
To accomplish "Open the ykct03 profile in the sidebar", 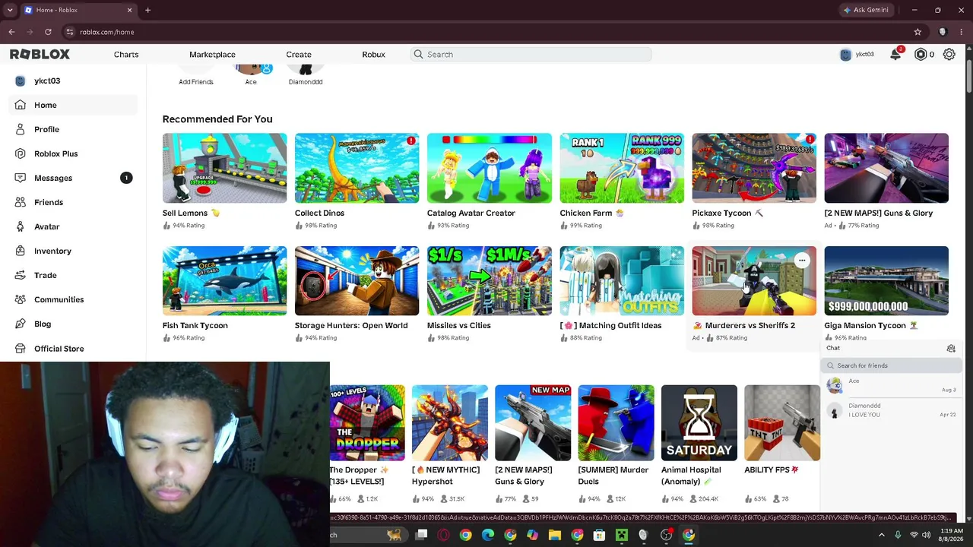I will [73, 81].
